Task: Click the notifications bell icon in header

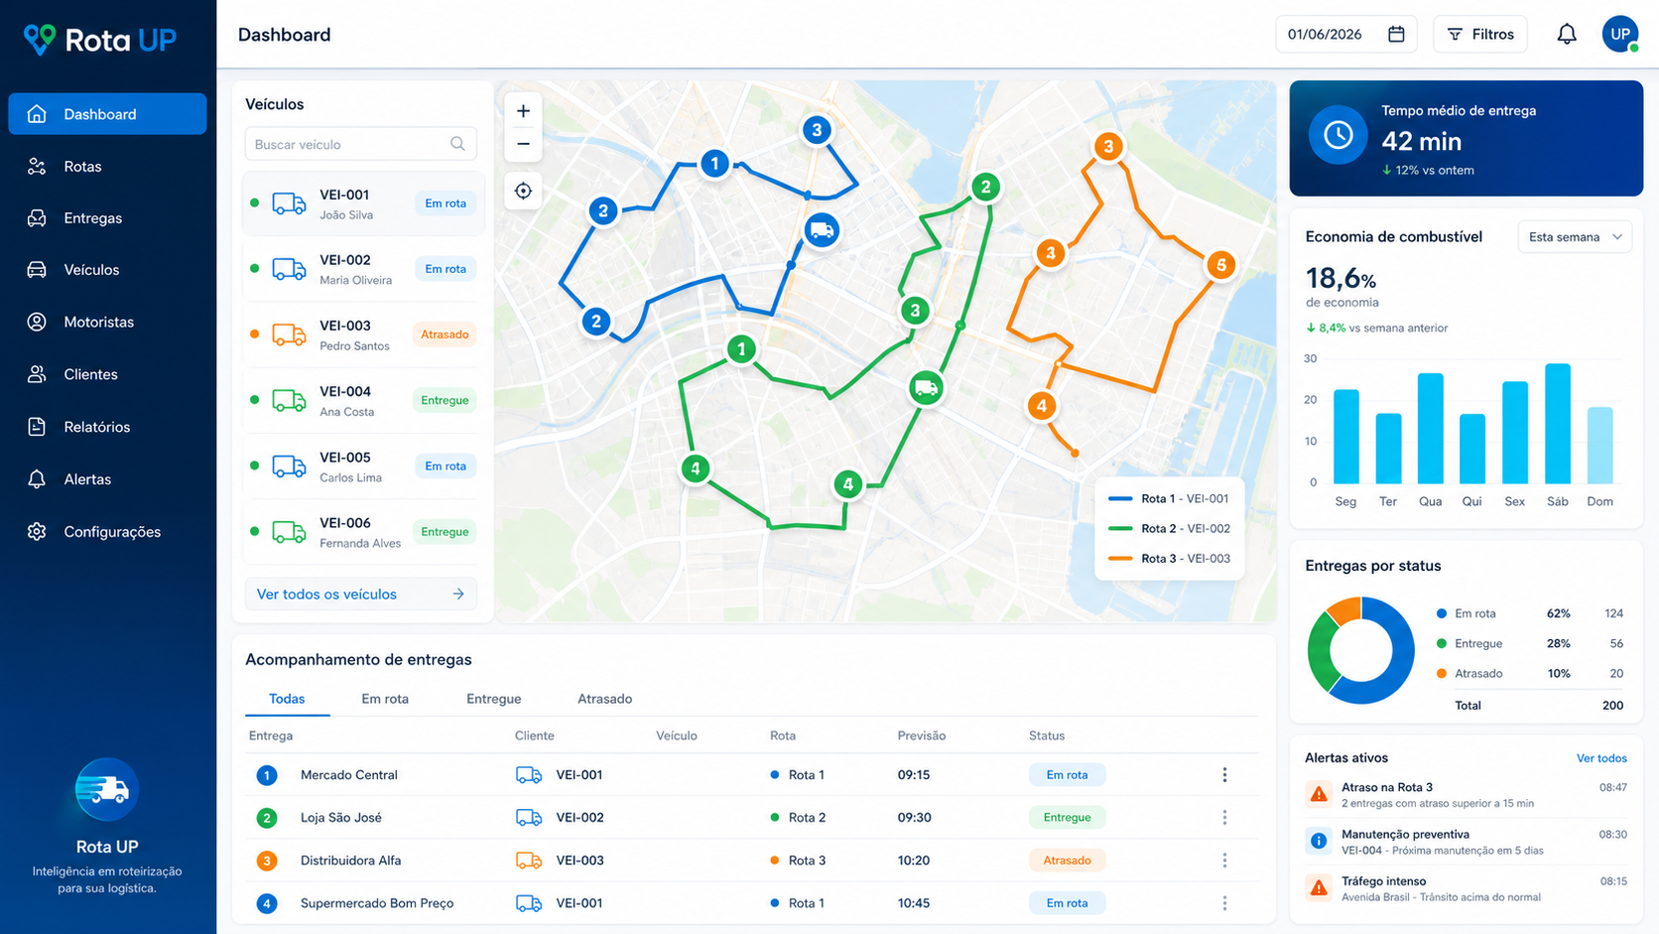Action: pyautogui.click(x=1566, y=35)
